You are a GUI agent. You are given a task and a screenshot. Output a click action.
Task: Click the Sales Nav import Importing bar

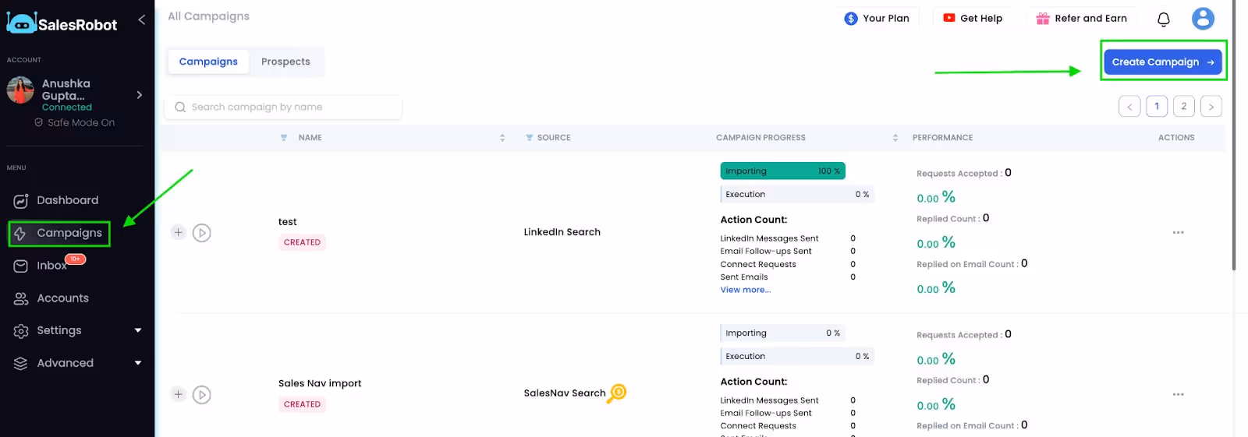(783, 333)
